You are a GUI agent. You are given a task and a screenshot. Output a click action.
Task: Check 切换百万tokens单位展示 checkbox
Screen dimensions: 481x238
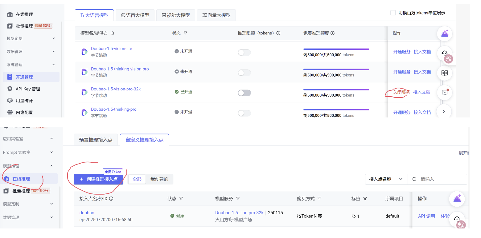pyautogui.click(x=393, y=13)
